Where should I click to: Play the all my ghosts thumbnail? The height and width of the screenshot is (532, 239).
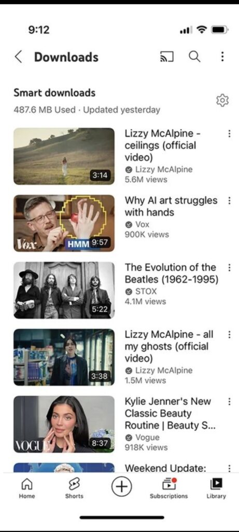[x=64, y=357]
